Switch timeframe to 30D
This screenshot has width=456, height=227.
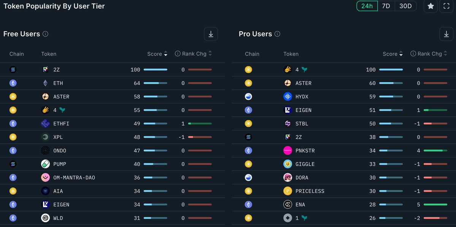[x=405, y=6]
